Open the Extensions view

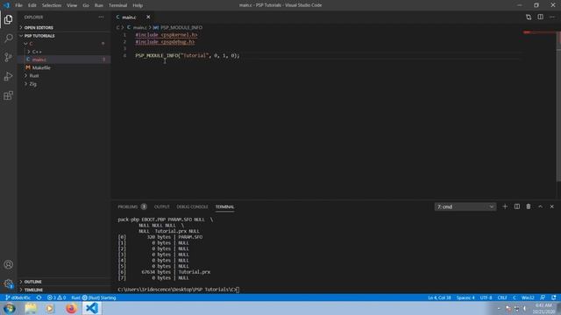point(8,95)
